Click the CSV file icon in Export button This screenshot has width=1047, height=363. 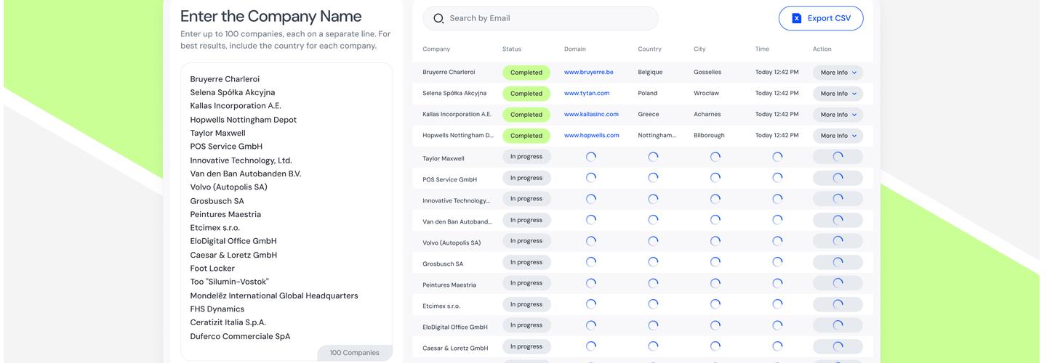pyautogui.click(x=796, y=19)
